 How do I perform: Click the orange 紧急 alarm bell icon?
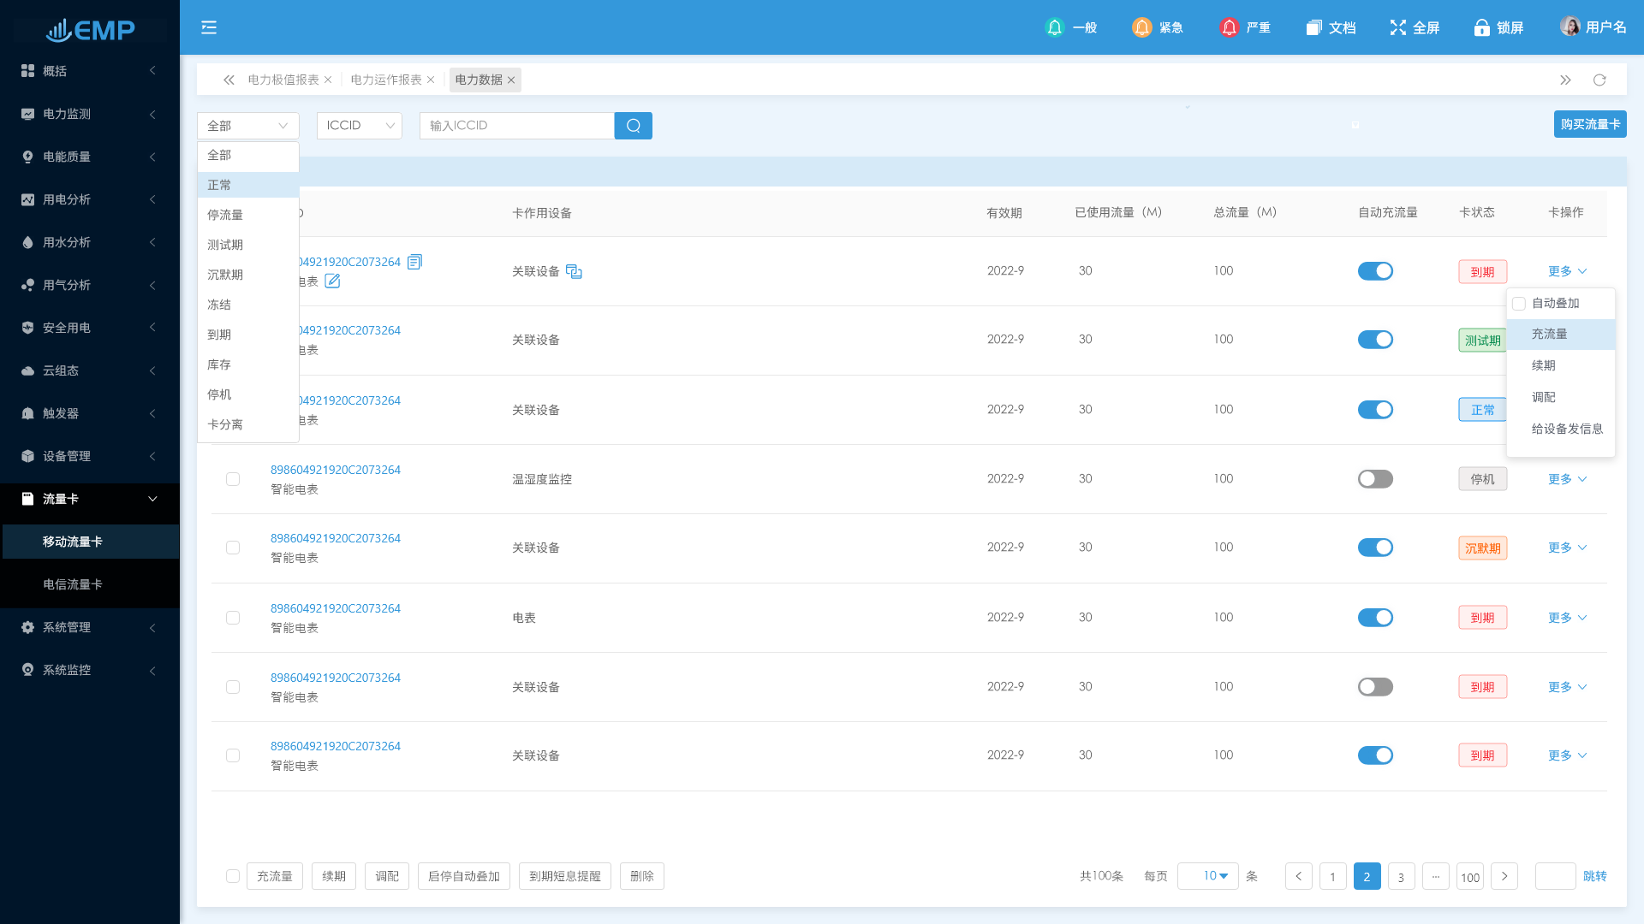point(1141,27)
